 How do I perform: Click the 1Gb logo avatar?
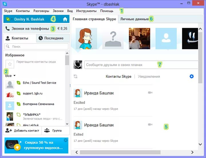pos(10,95)
